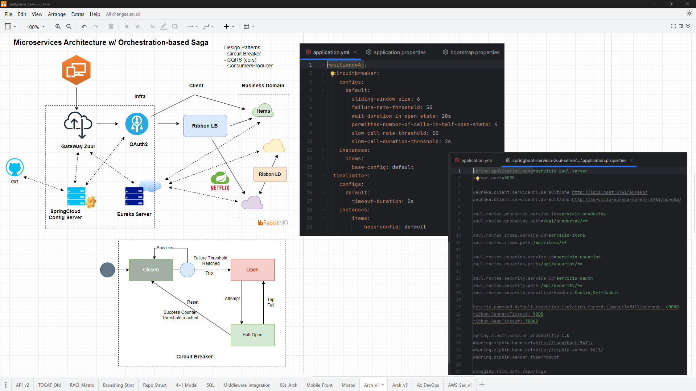Click the To Back icon
The width and height of the screenshot is (696, 391).
[x=137, y=26]
